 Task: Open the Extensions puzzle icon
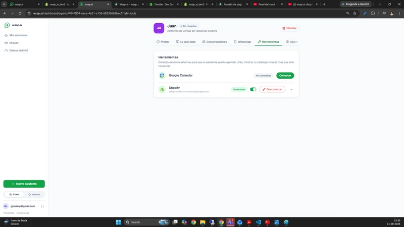[373, 13]
